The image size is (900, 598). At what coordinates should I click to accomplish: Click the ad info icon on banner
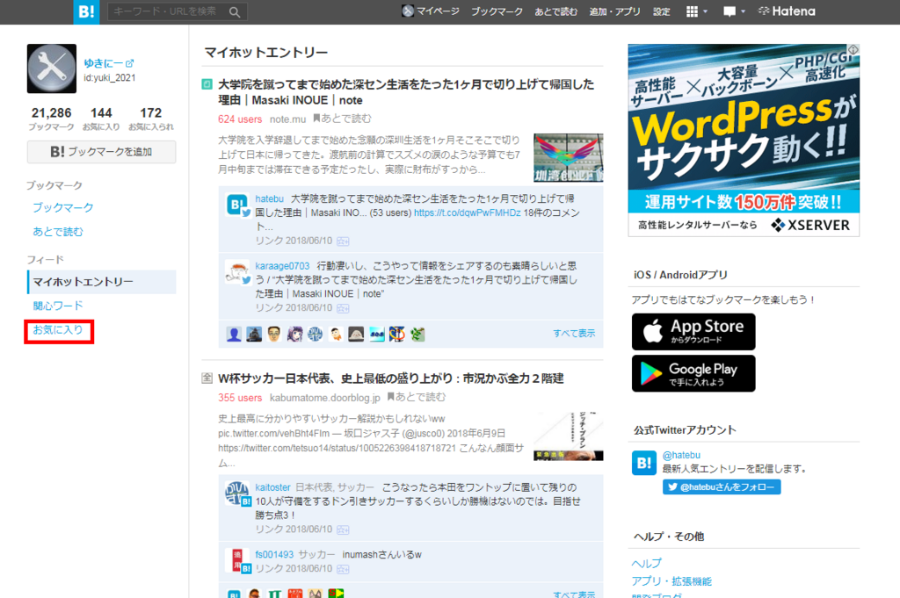click(x=853, y=50)
